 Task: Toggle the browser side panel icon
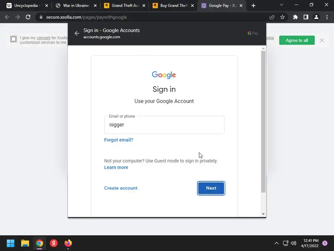click(306, 17)
